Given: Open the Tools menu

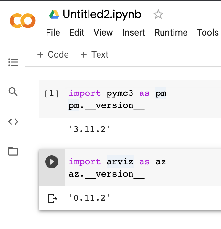Looking at the screenshot, I should (208, 32).
